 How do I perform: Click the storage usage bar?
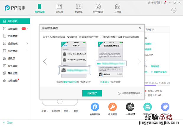[x=157, y=86]
